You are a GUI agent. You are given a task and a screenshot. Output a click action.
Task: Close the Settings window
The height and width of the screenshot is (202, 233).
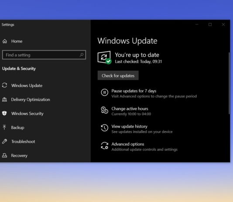tap(223, 24)
